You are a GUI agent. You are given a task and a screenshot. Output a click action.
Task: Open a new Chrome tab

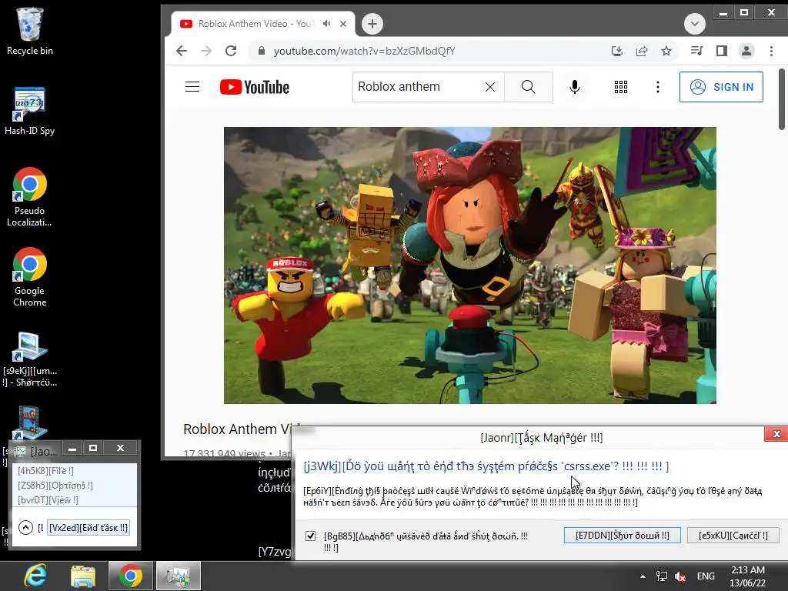(372, 24)
